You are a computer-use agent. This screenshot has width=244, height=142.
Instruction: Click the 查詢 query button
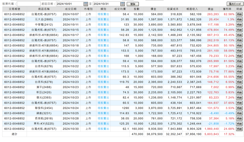(133, 4)
